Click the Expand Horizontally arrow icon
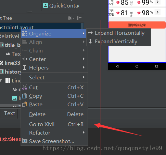 pos(90,33)
